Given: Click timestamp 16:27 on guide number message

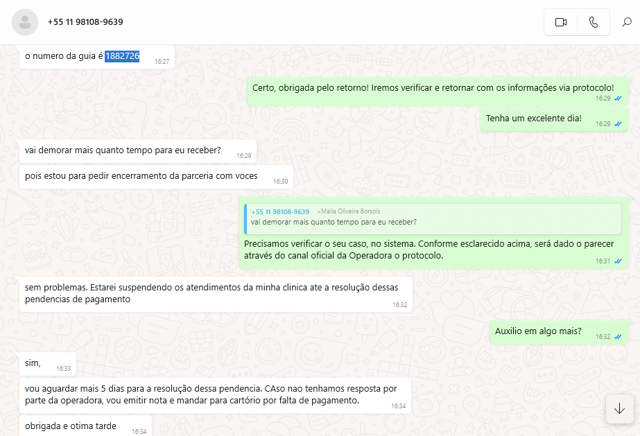Looking at the screenshot, I should (x=162, y=62).
